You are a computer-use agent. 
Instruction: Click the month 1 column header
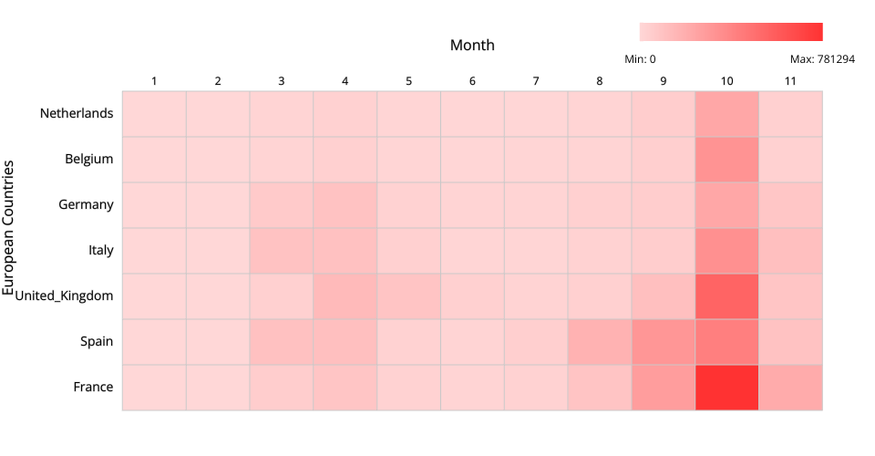[x=154, y=81]
